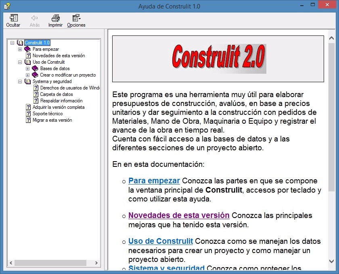339x274 pixels.
Task: Click the tree pane horizontal scrollbar thumb
Action: coord(50,263)
